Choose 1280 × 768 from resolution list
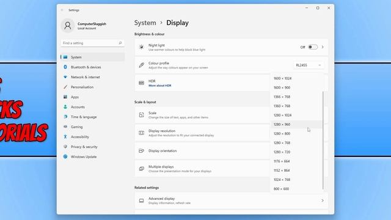Viewport: 391px width, 220px height. [296, 143]
